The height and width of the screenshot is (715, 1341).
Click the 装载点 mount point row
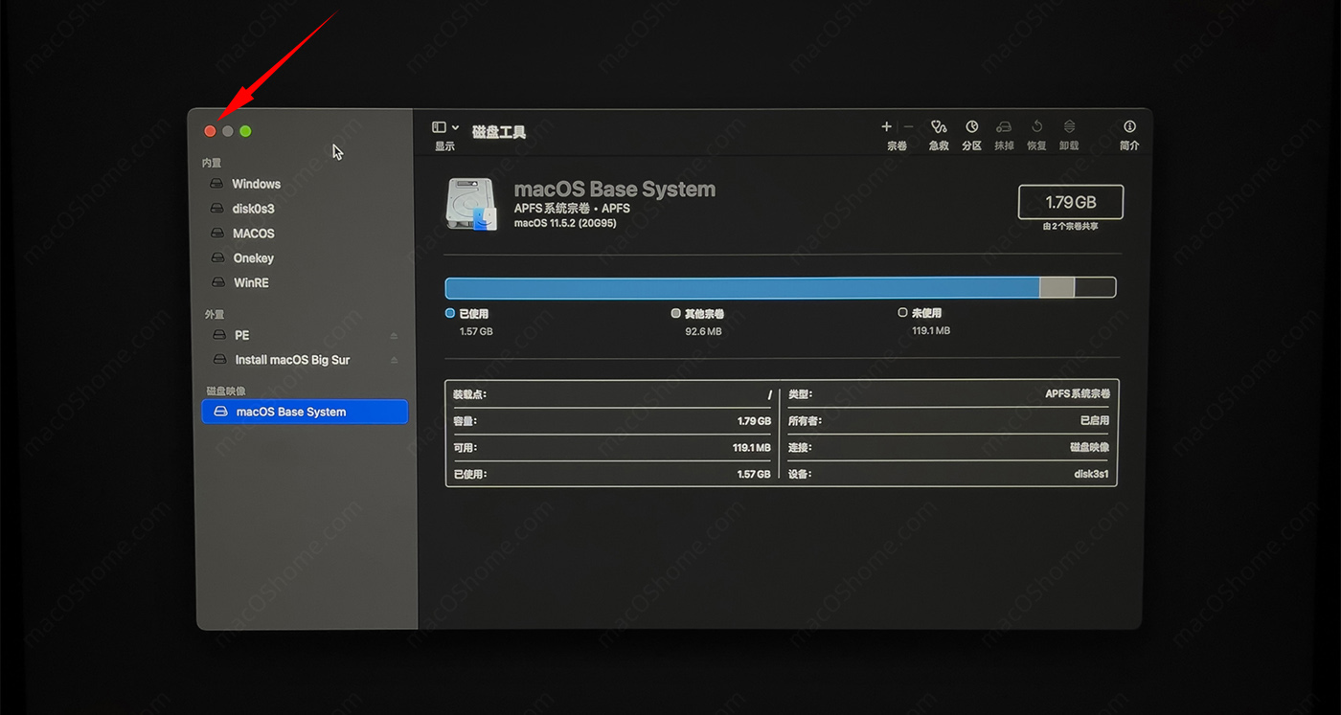(612, 394)
